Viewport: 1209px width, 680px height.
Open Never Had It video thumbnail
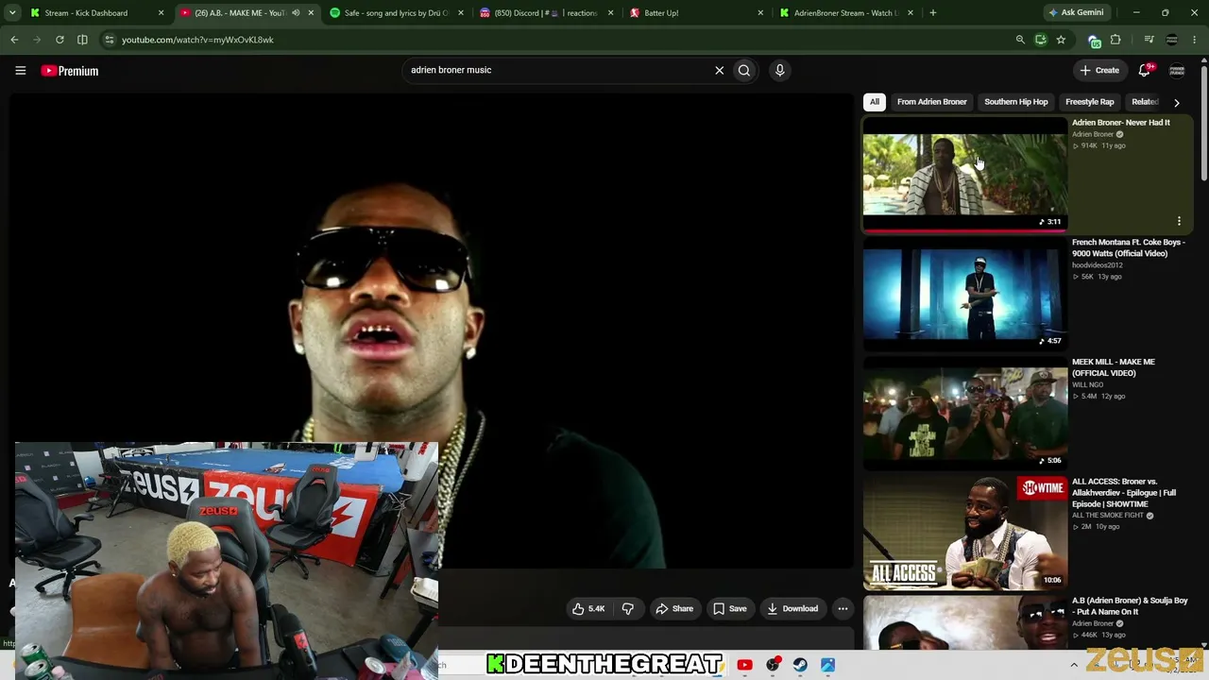(x=964, y=175)
